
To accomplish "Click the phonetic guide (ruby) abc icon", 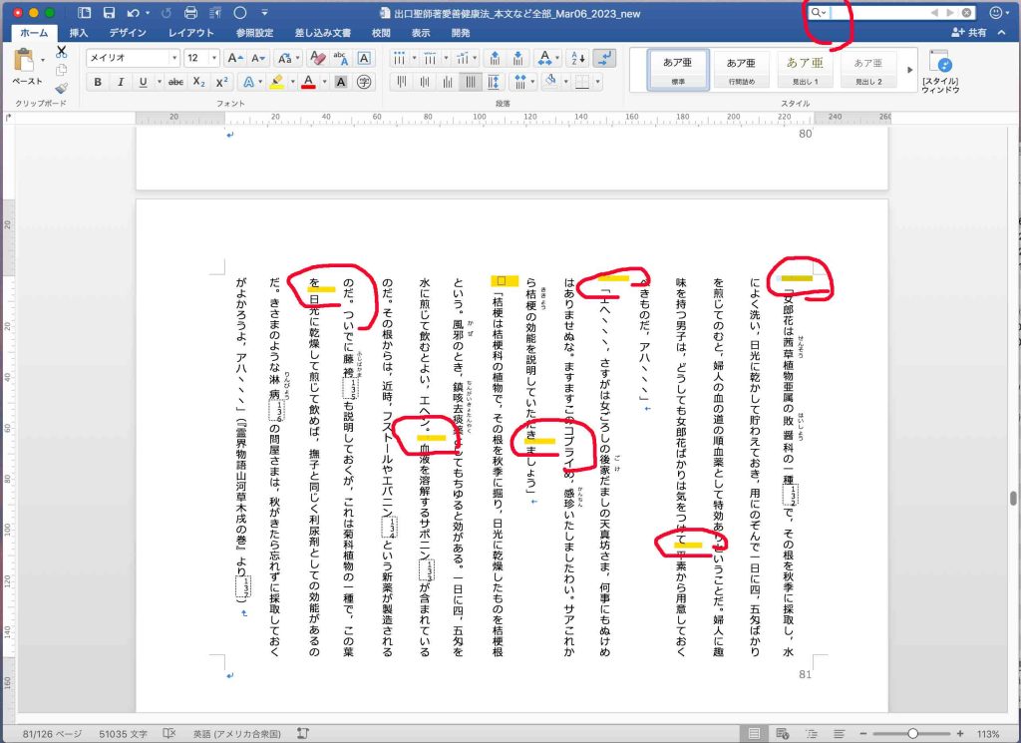I will [341, 58].
